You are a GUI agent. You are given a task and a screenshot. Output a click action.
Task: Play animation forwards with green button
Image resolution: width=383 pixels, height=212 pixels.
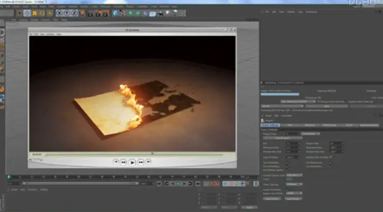click(178, 184)
